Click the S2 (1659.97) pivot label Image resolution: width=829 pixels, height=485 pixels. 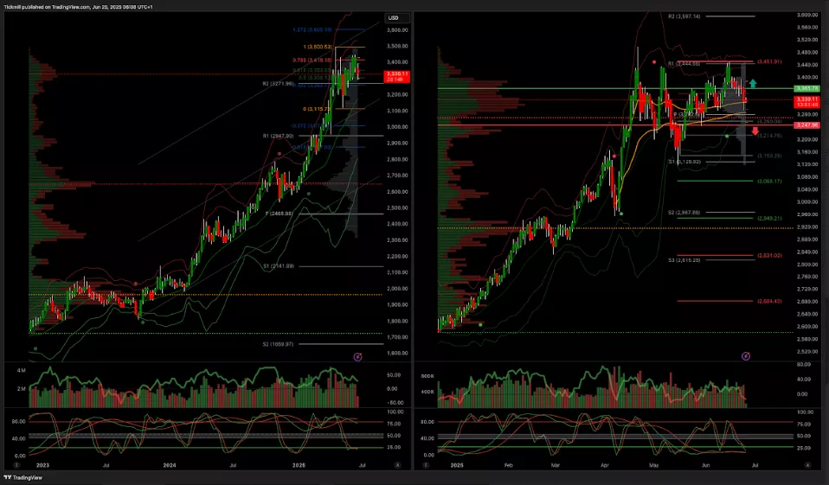pyautogui.click(x=279, y=344)
